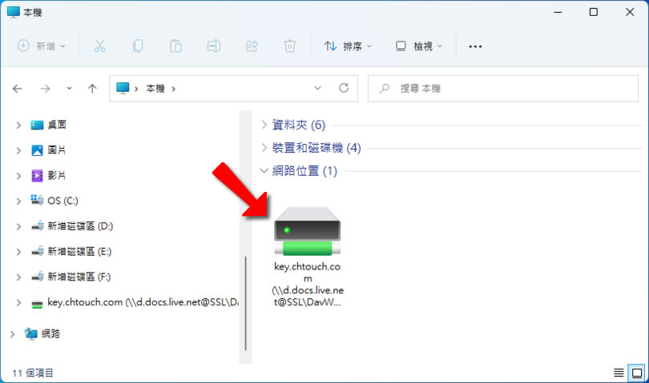Click 本機 breadcrumb in address bar

coord(155,89)
